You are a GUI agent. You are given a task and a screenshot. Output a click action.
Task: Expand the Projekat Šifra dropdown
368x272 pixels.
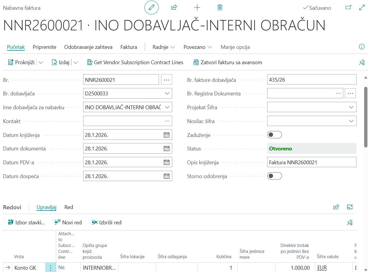click(351, 107)
